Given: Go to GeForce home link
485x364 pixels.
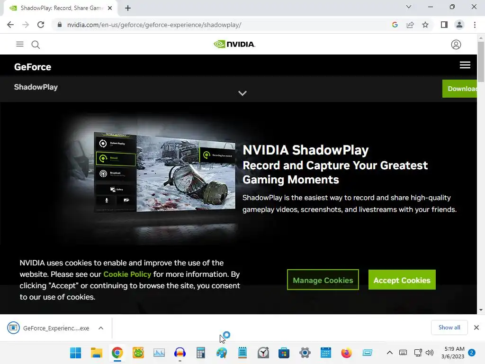Looking at the screenshot, I should pos(33,67).
